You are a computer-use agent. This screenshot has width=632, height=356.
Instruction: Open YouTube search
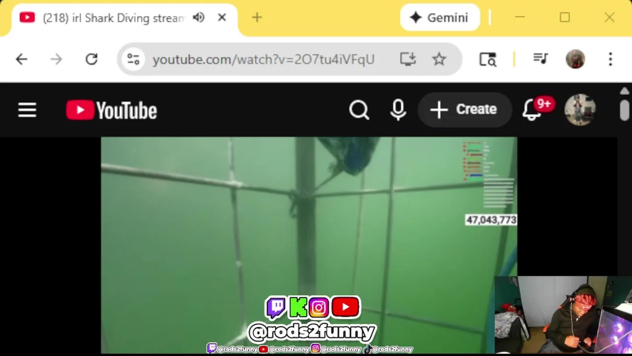coord(359,110)
